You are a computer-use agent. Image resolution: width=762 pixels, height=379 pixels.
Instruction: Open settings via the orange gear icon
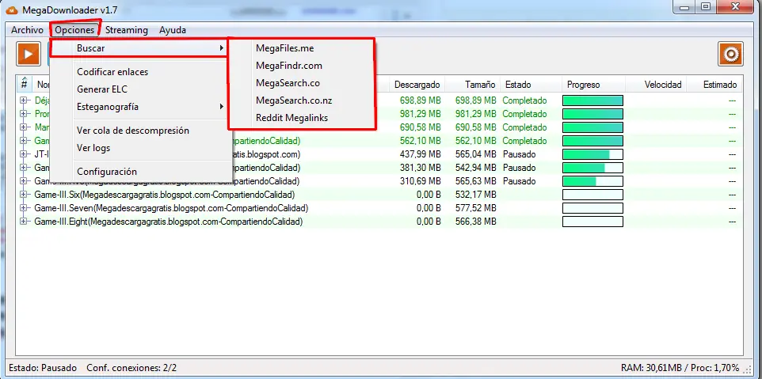(x=730, y=53)
